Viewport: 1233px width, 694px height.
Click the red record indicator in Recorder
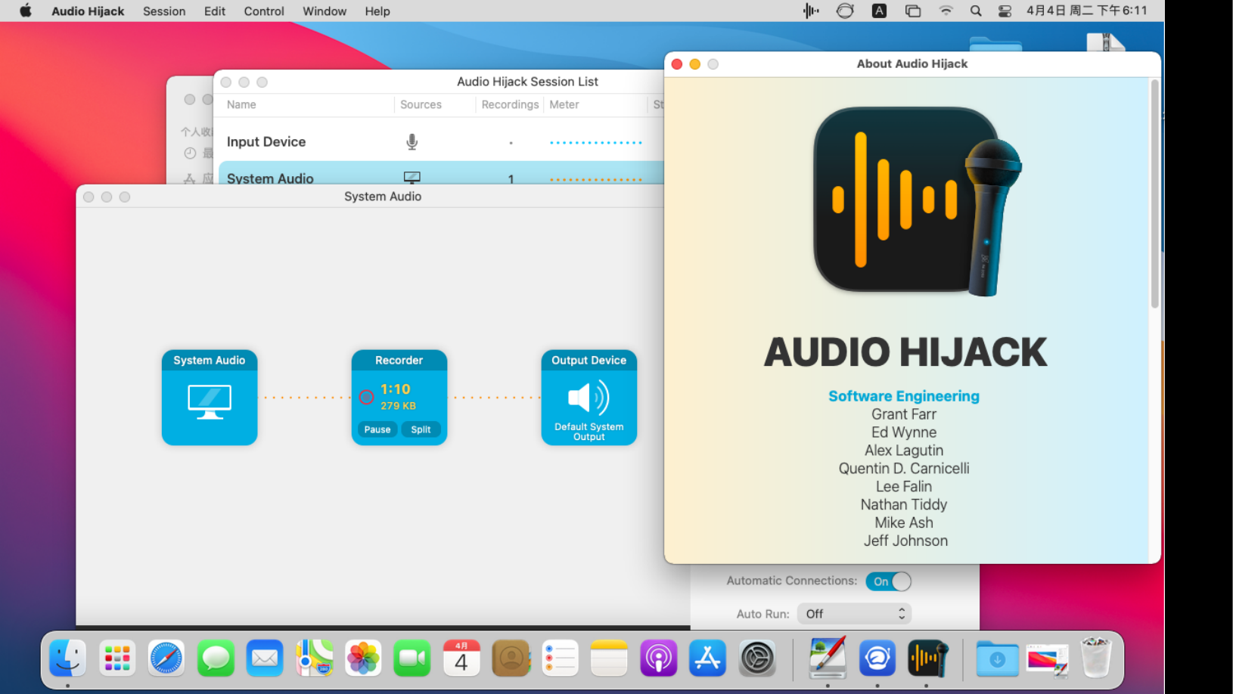point(366,397)
